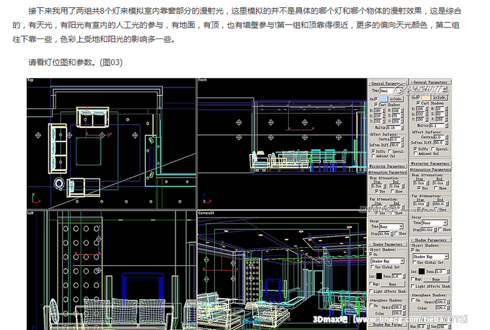This screenshot has width=490, height=330.
Task: Click the blue light color swatch
Action: [383, 99]
